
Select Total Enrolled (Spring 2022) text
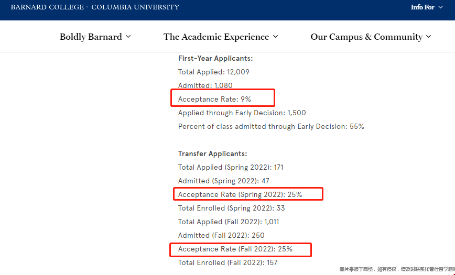(231, 208)
